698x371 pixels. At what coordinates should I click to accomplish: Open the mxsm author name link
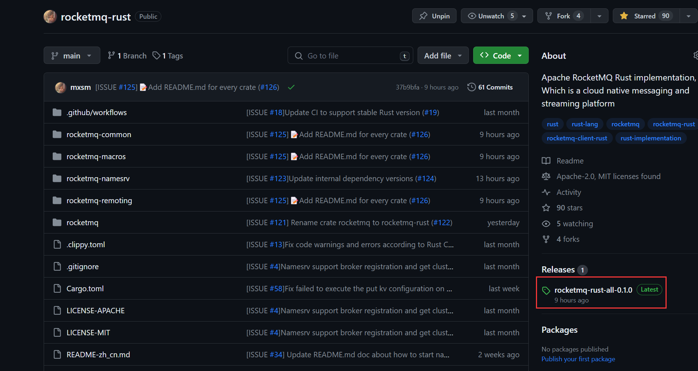click(80, 87)
